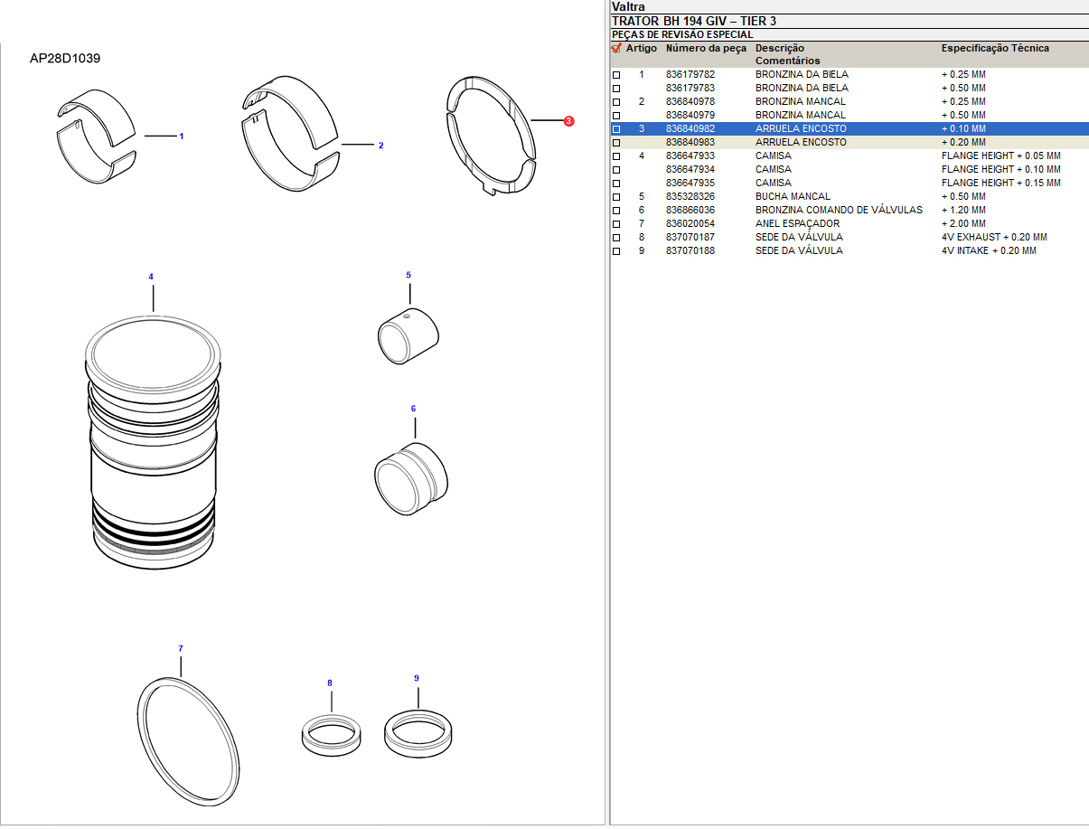The width and height of the screenshot is (1089, 829).
Task: Click the cylinder liner illustration
Action: (x=154, y=443)
